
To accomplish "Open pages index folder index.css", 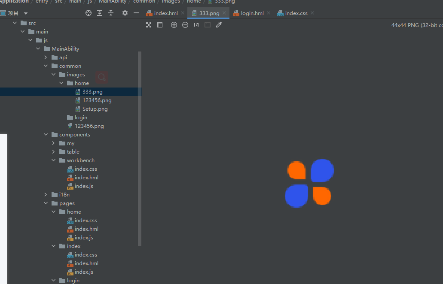I will coord(82,255).
